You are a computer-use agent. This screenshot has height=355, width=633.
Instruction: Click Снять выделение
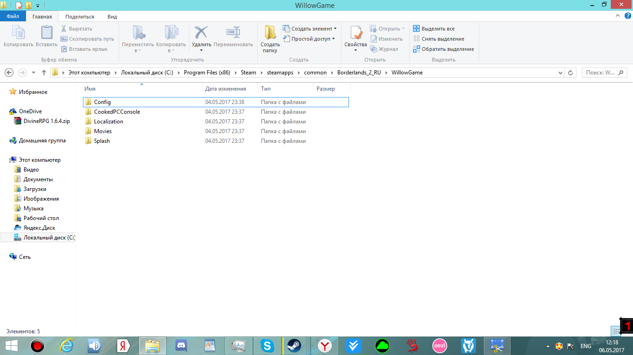438,39
